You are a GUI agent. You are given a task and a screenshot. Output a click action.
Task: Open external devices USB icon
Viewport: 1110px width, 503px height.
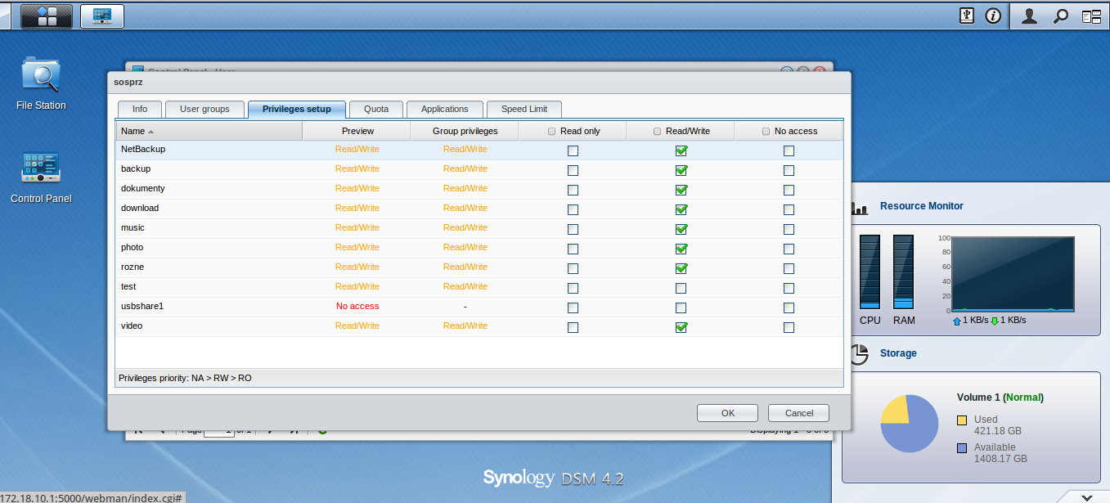point(966,16)
